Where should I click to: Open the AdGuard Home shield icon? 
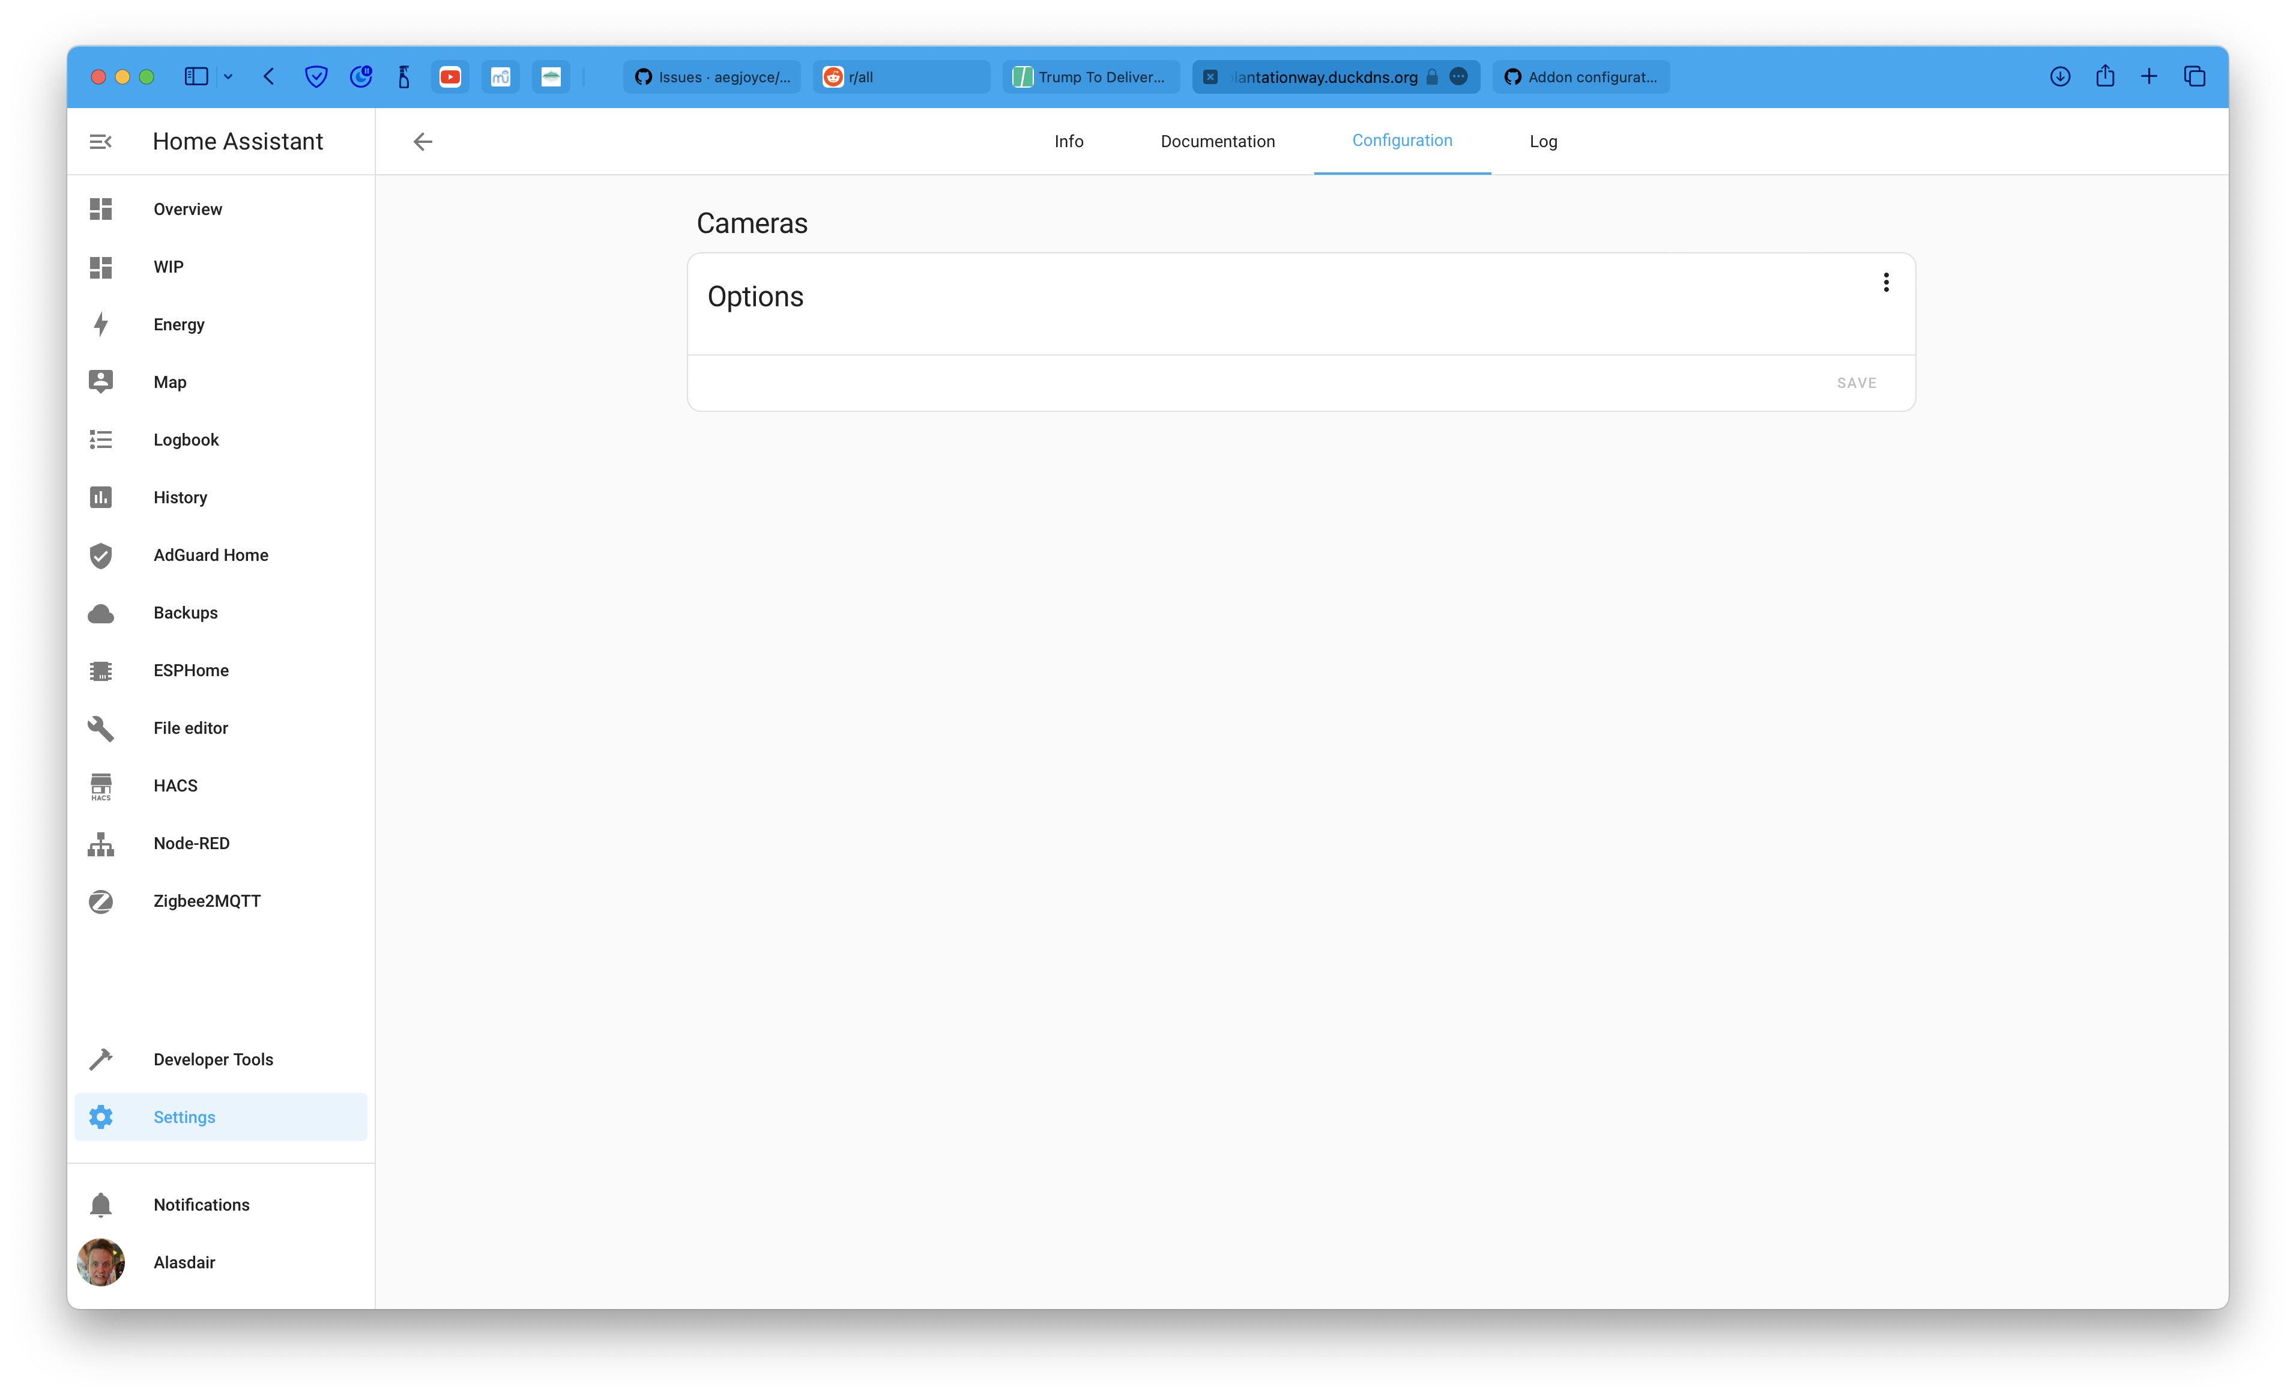pos(101,554)
